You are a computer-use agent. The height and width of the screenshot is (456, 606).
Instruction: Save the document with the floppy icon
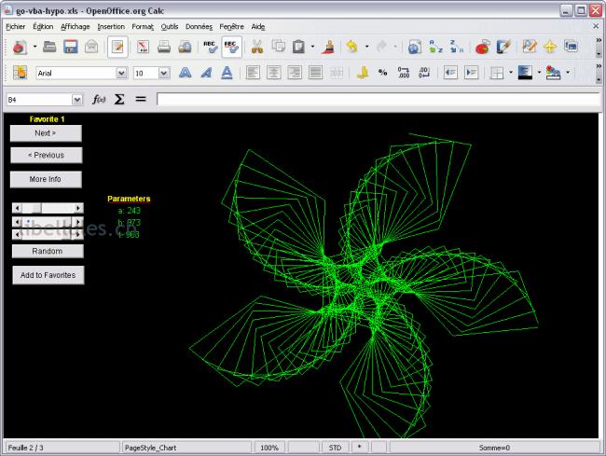click(x=70, y=47)
